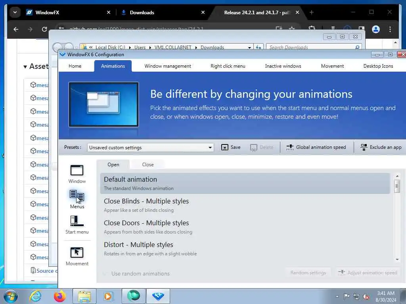This screenshot has width=406, height=304.
Task: Open Chrome three-dot menu
Action: (x=390, y=29)
